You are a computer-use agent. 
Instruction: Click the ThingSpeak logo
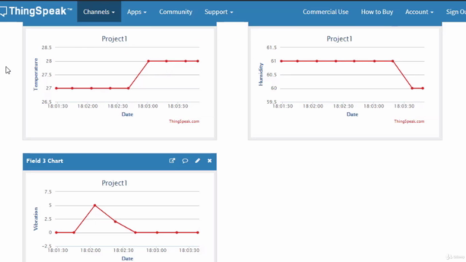click(36, 12)
